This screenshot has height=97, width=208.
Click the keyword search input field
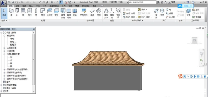tap(142, 2)
